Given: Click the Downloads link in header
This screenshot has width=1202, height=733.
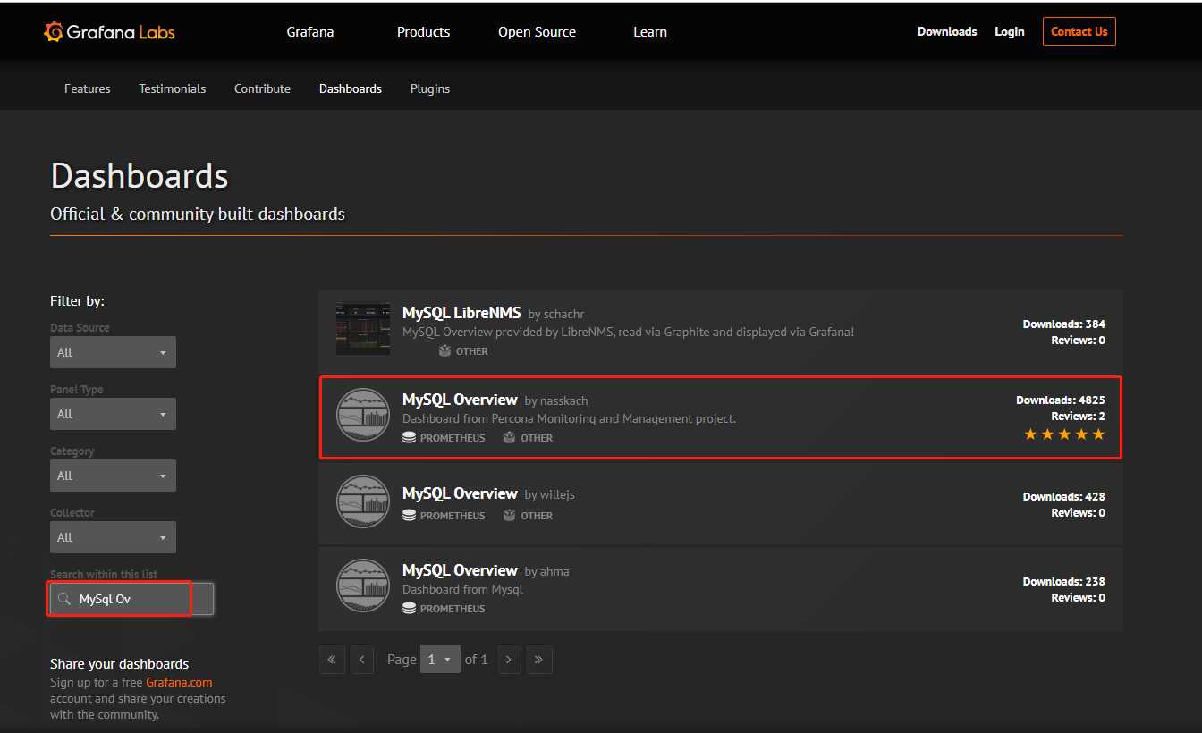Looking at the screenshot, I should (x=947, y=31).
